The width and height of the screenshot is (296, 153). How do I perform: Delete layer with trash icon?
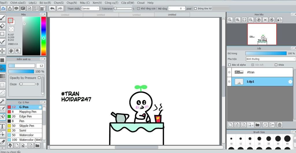coord(280,125)
